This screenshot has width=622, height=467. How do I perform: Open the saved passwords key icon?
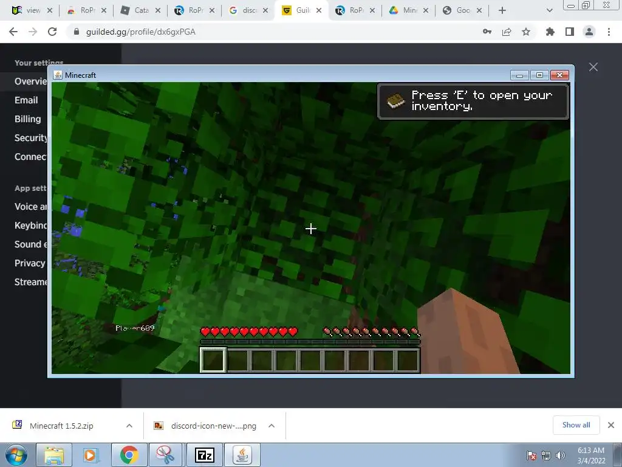(487, 32)
